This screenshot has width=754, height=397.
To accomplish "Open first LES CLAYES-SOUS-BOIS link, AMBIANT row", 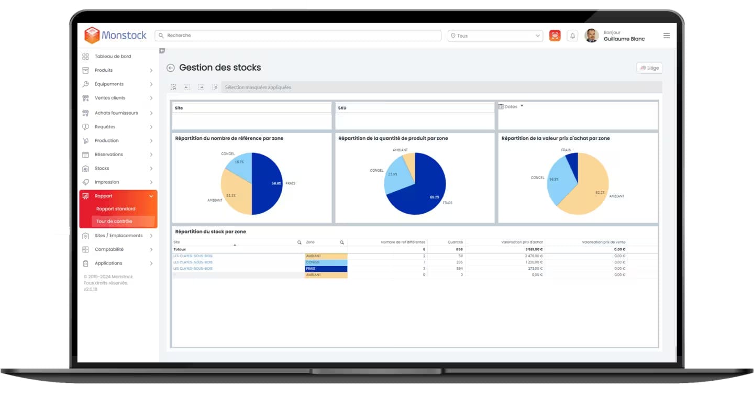I will (x=193, y=256).
